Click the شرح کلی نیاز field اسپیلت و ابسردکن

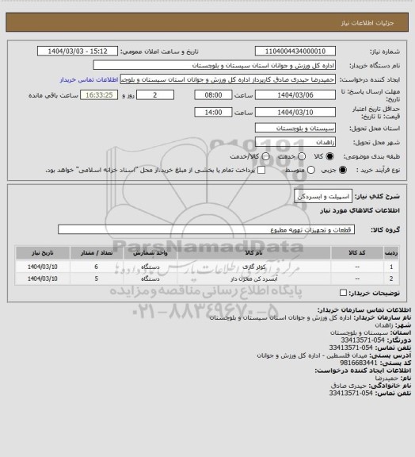(x=323, y=197)
